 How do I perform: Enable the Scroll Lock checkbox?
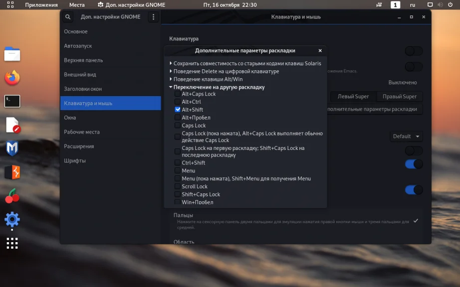(178, 186)
